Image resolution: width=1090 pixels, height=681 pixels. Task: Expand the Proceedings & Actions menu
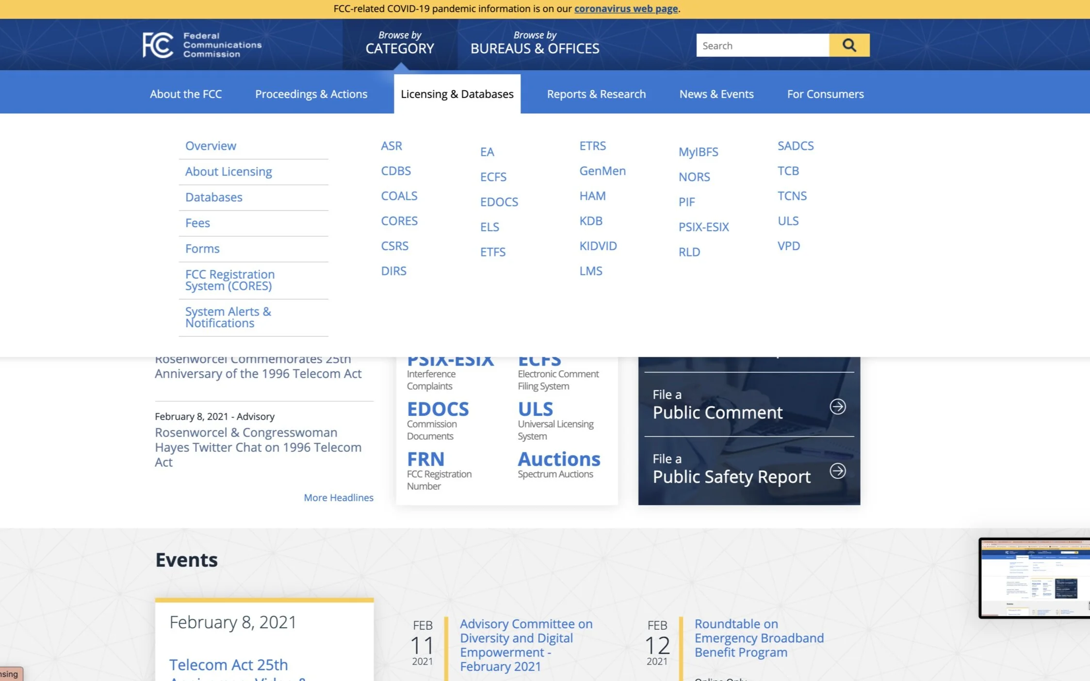(x=311, y=94)
